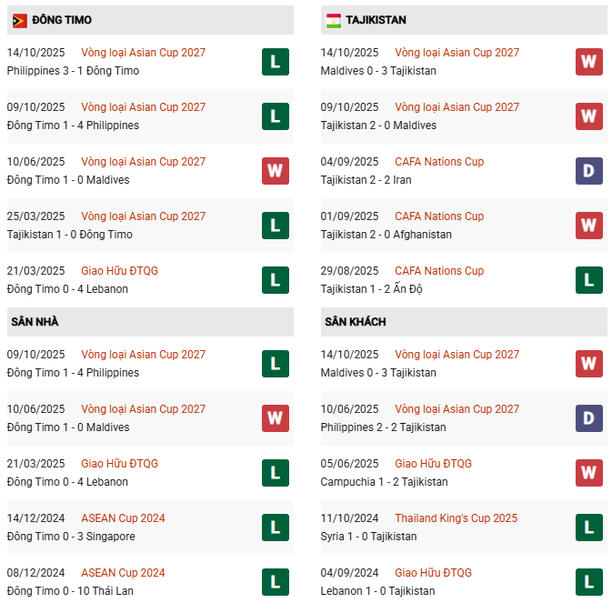
Task: Click the L badge for Đông Timo 0 - 10 Thái Lan
Action: (x=276, y=582)
